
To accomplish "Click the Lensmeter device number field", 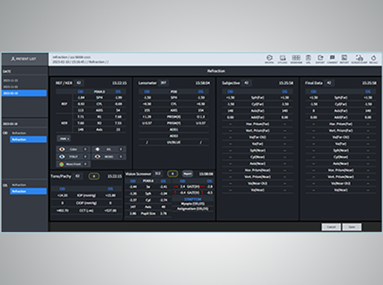I will point(163,83).
